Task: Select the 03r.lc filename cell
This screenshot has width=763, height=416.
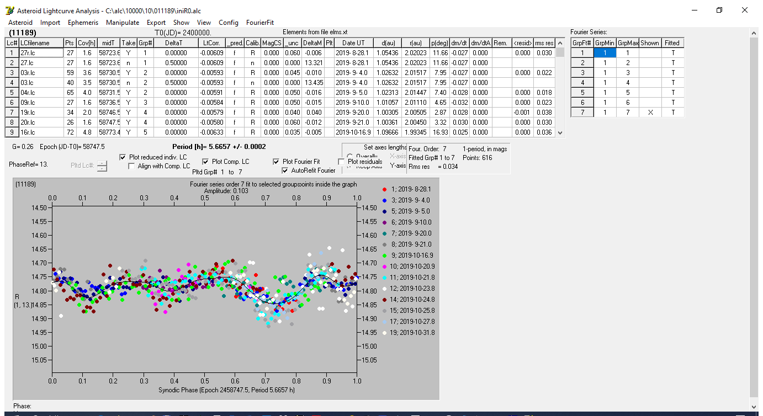Action: click(41, 73)
